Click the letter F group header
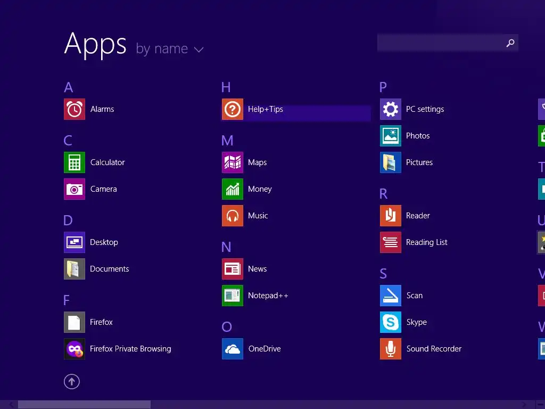The width and height of the screenshot is (545, 409). pos(67,300)
